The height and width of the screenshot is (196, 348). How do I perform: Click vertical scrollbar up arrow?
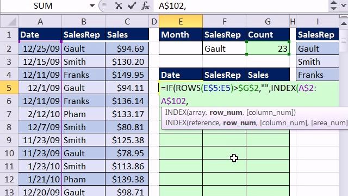(x=344, y=23)
